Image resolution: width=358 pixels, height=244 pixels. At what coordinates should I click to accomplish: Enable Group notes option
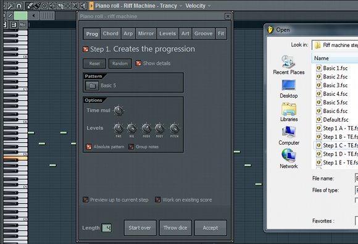(x=131, y=146)
